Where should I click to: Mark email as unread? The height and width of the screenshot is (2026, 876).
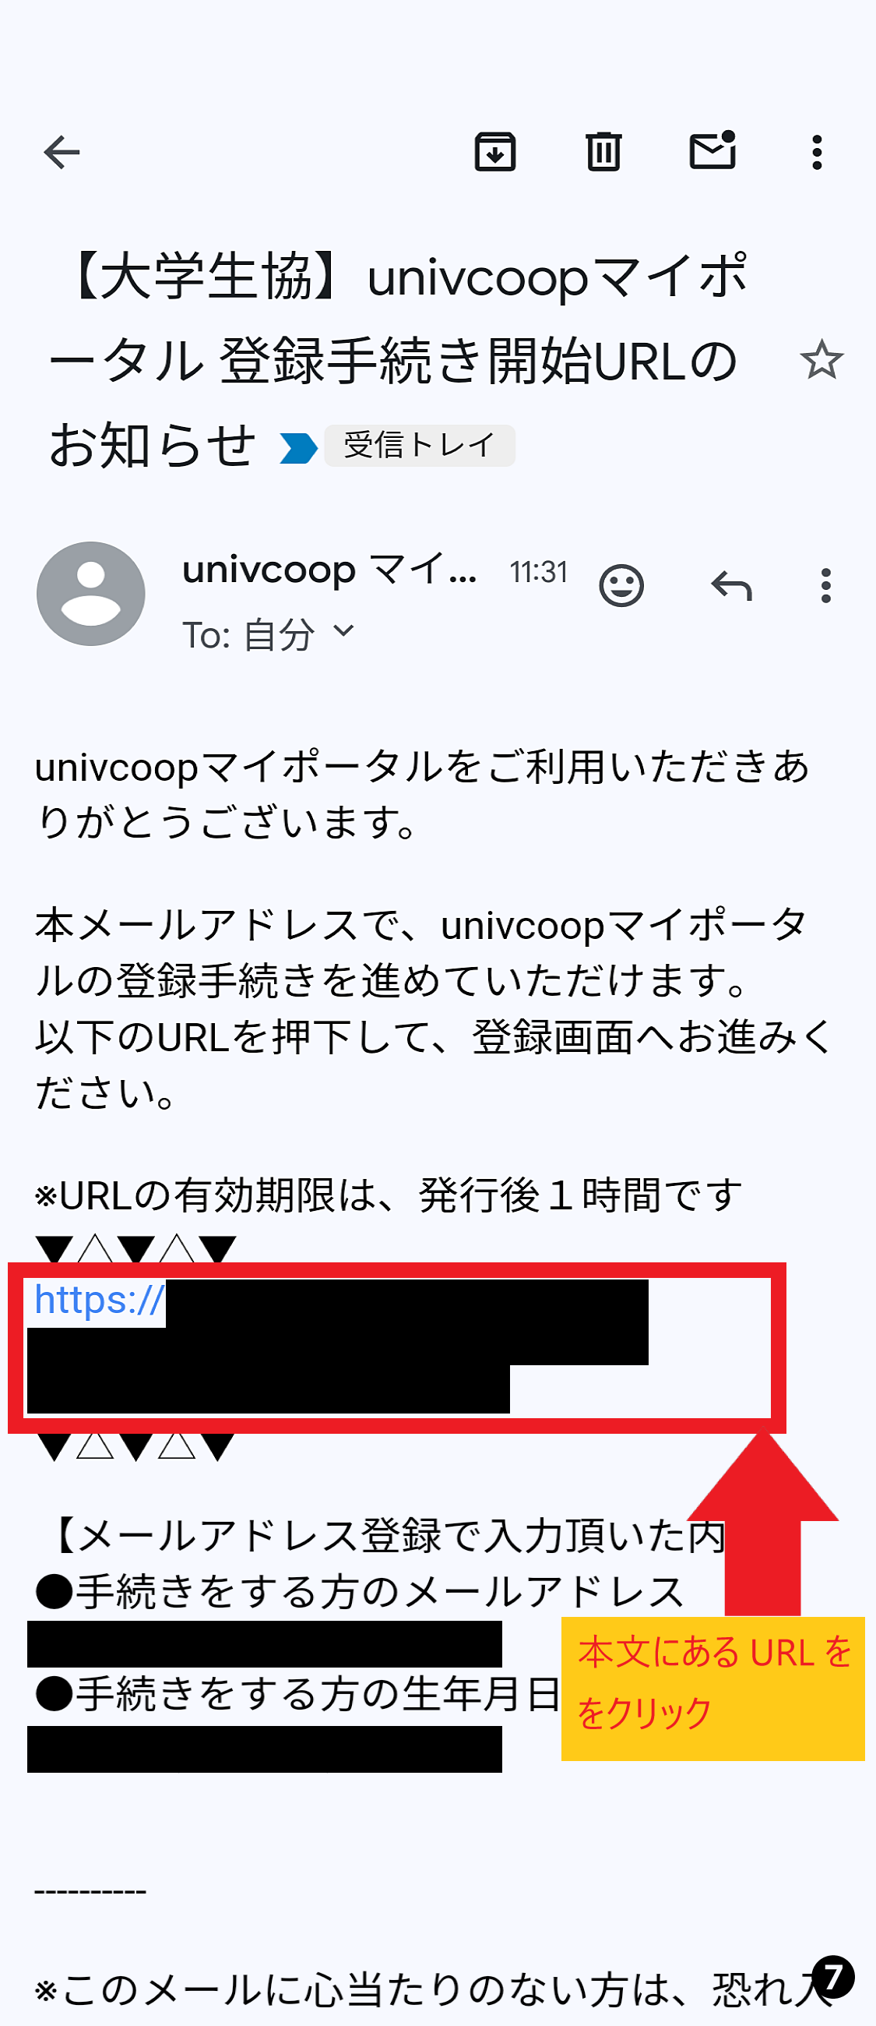[x=712, y=150]
